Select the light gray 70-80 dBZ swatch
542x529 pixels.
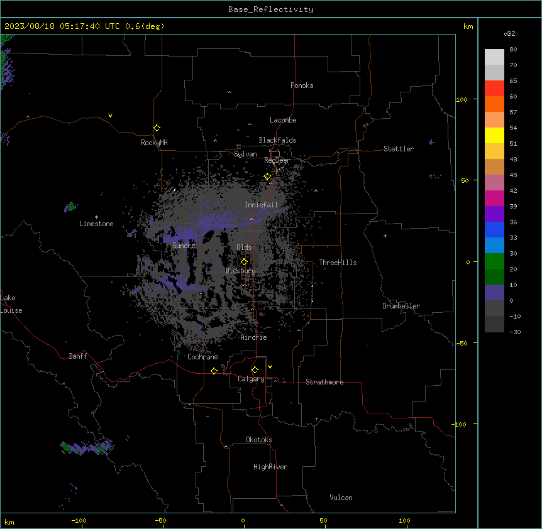494,57
